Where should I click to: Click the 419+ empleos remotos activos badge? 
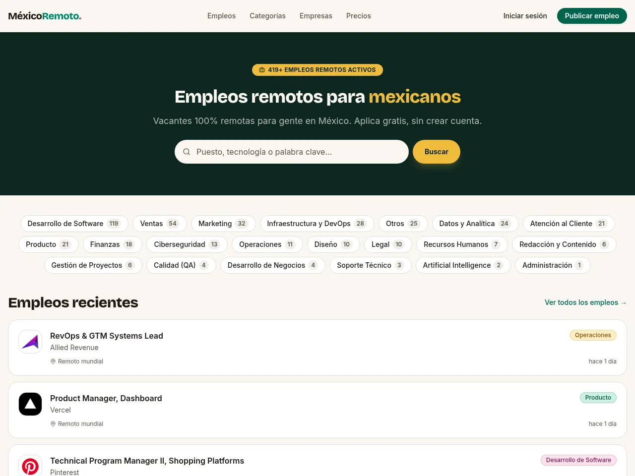coord(317,70)
